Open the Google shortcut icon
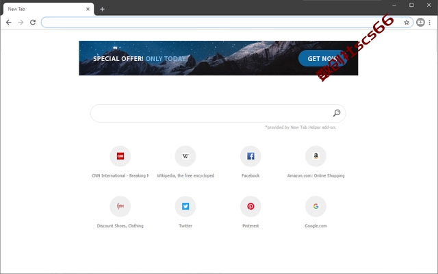 [x=315, y=206]
